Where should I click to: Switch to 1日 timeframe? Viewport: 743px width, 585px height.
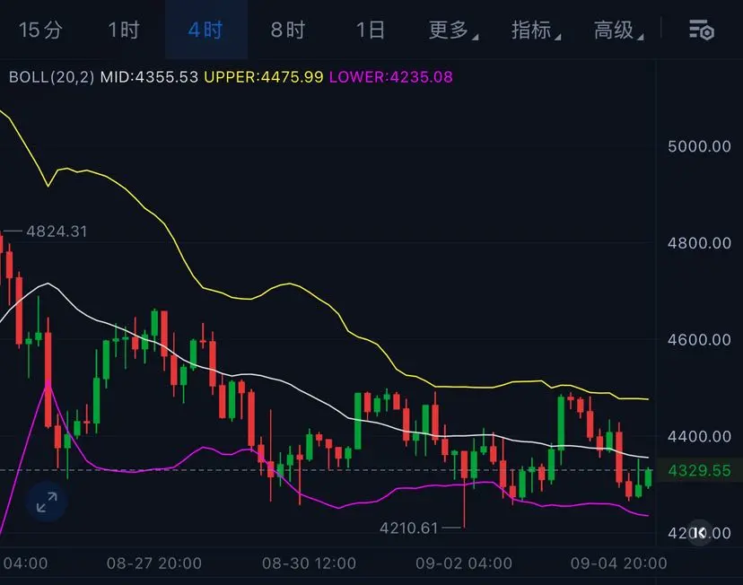[x=370, y=31]
